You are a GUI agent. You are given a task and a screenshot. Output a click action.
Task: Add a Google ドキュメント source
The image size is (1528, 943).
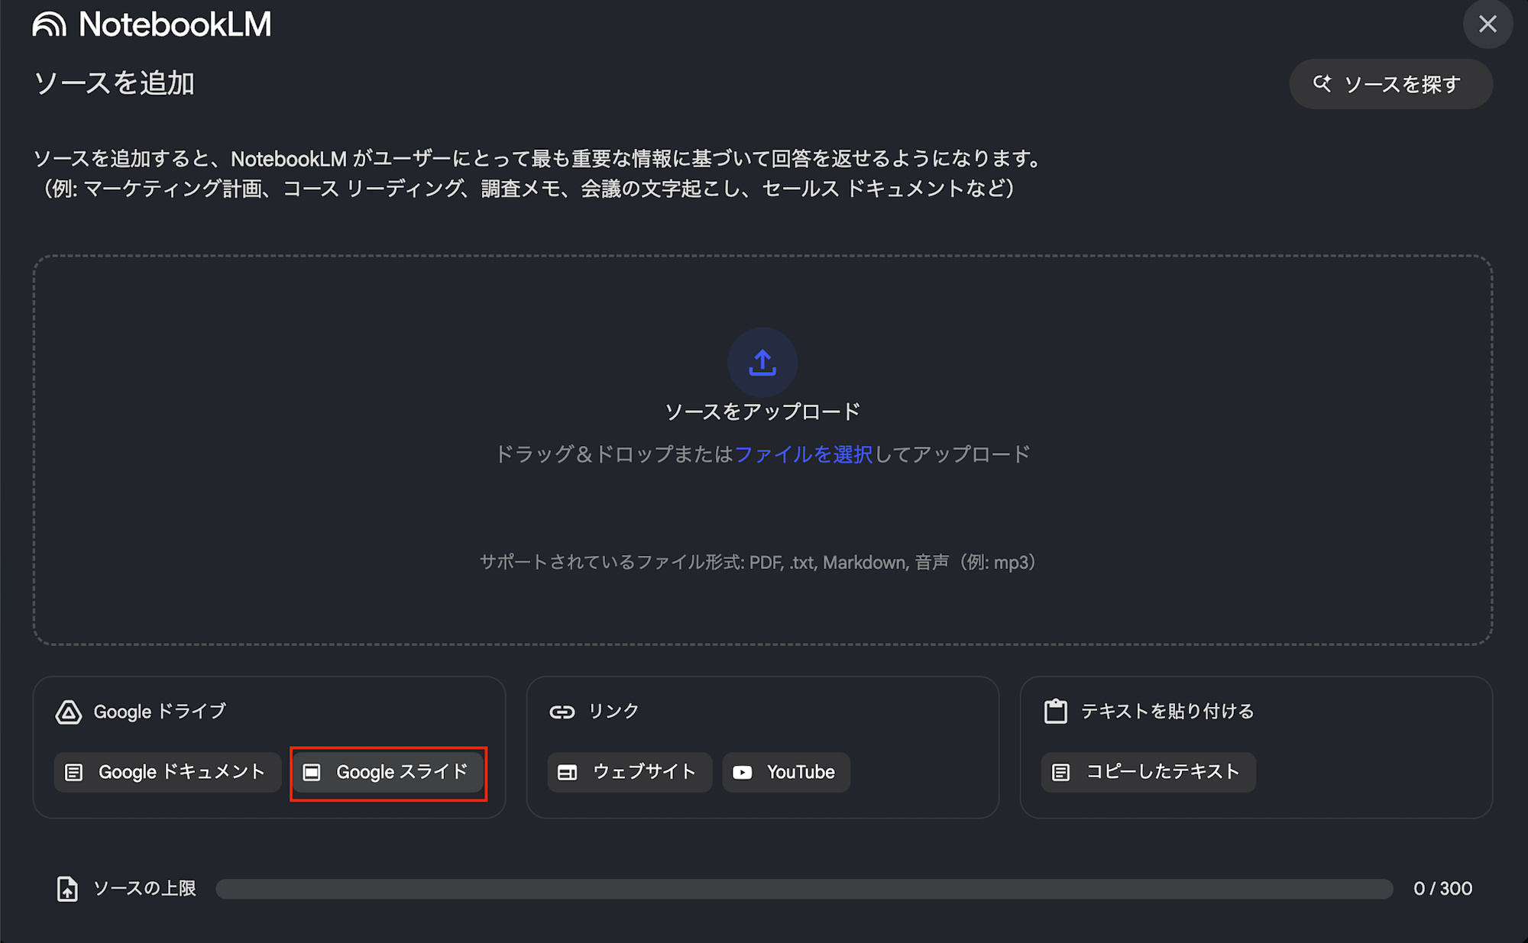167,773
